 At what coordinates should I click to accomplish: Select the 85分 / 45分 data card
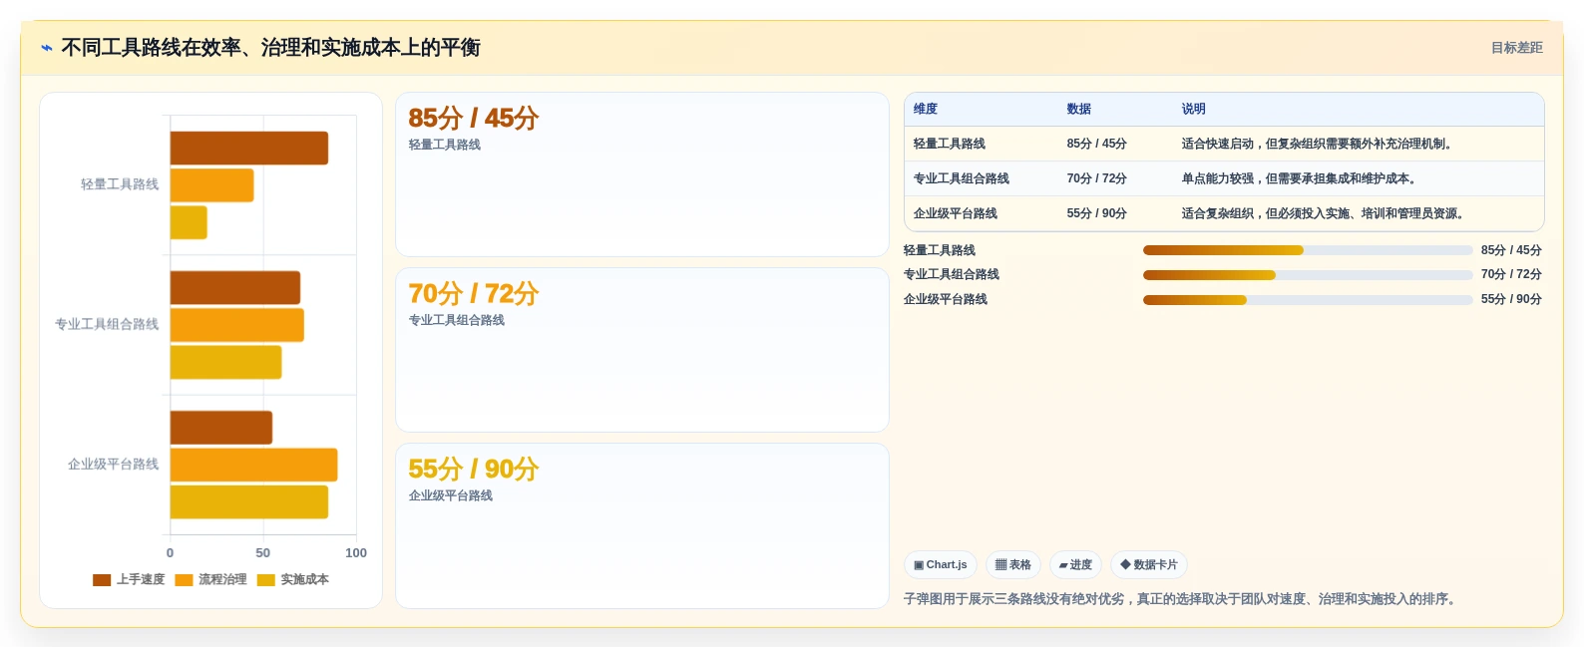pos(642,174)
